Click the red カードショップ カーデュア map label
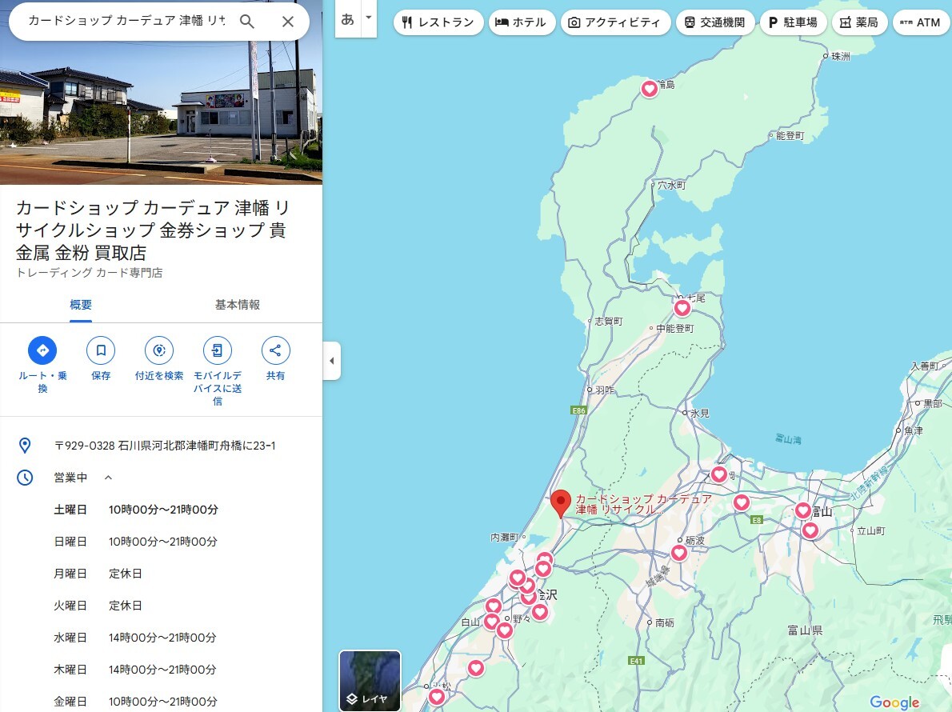Viewport: 952px width, 712px height. pyautogui.click(x=643, y=504)
